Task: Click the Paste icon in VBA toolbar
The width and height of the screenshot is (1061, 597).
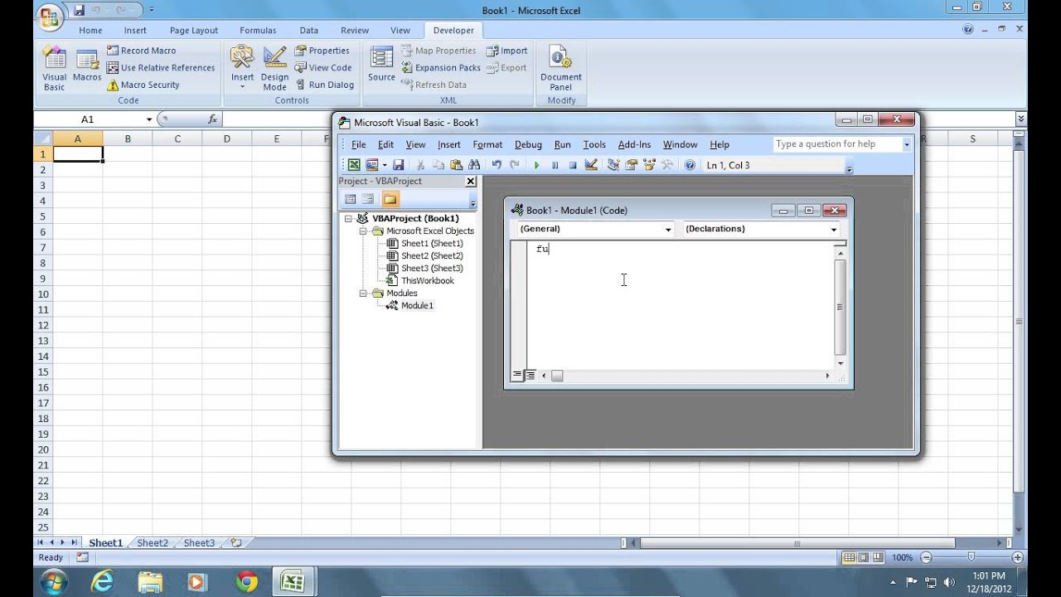Action: 456,165
